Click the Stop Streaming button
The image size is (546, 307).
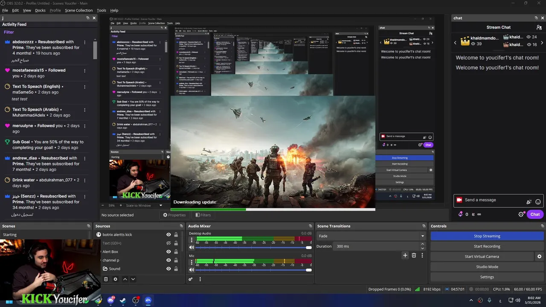point(487,236)
